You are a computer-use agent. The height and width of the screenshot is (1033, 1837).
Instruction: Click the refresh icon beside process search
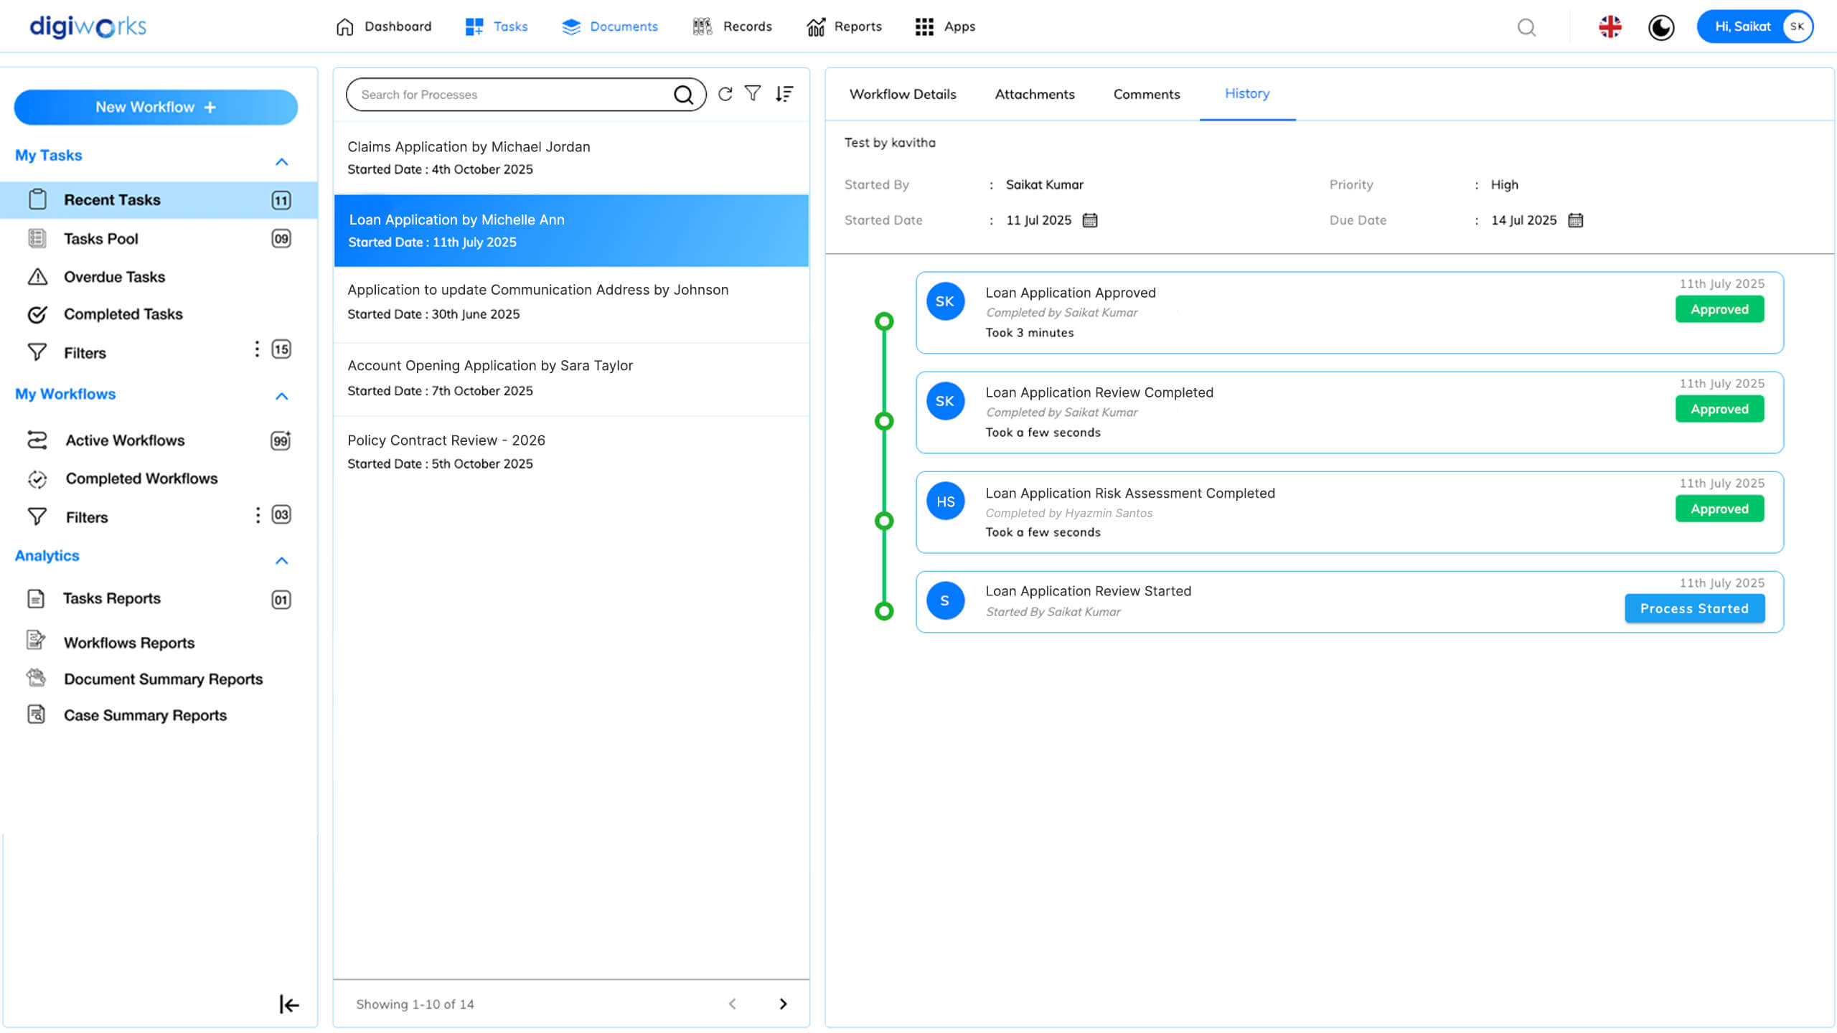coord(725,94)
